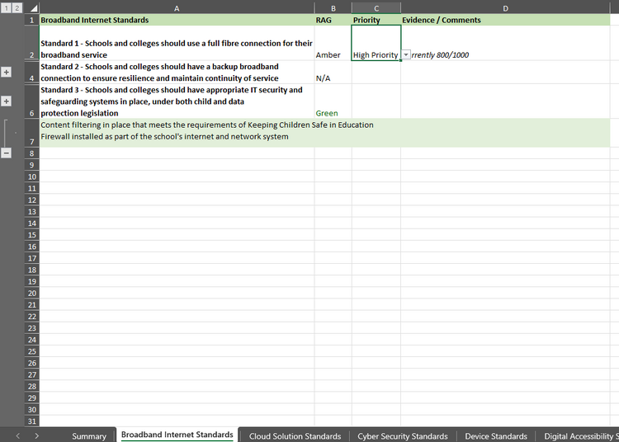Click the Select All corner triangle
619x442 pixels.
tap(32, 8)
